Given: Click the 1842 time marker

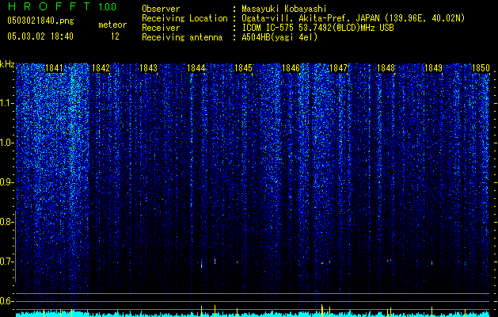Looking at the screenshot, I should pos(101,68).
